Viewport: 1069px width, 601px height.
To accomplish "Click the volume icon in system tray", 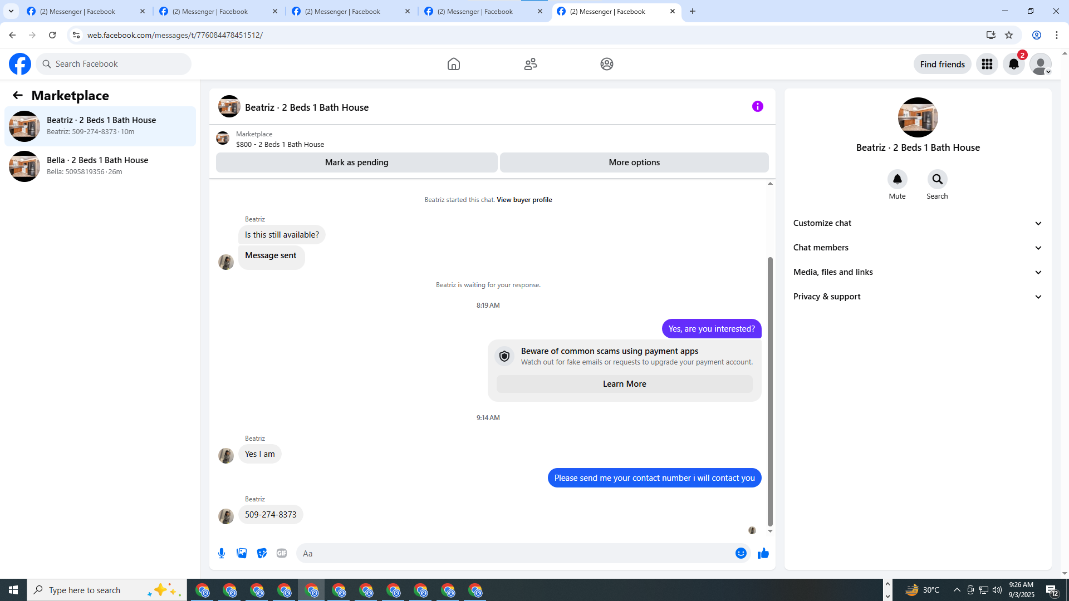I will 997,590.
